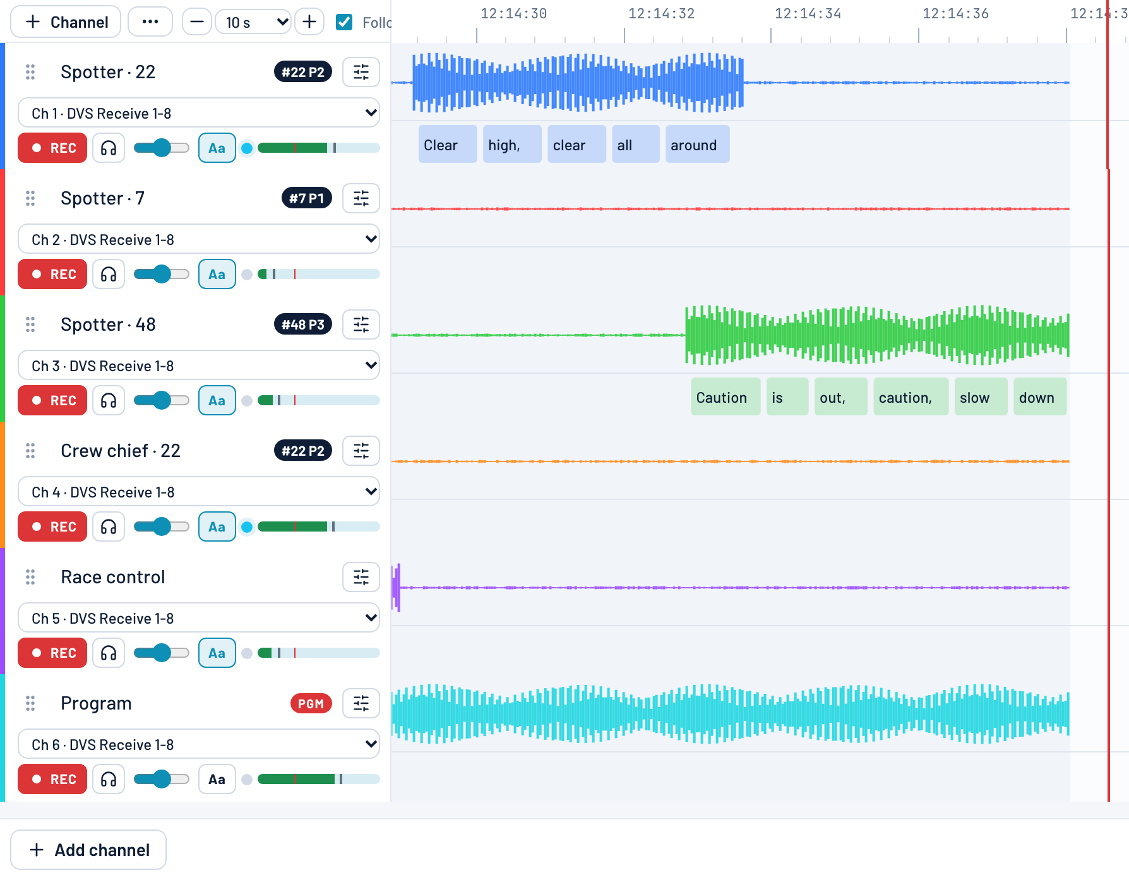The height and width of the screenshot is (880, 1129).
Task: Toggle REC on the Program channel
Action: click(x=52, y=779)
